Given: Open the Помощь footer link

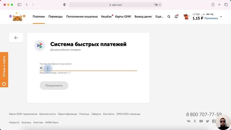Looking at the screenshot, I should pyautogui.click(x=84, y=114).
